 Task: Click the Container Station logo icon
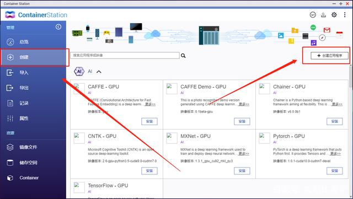point(10,15)
